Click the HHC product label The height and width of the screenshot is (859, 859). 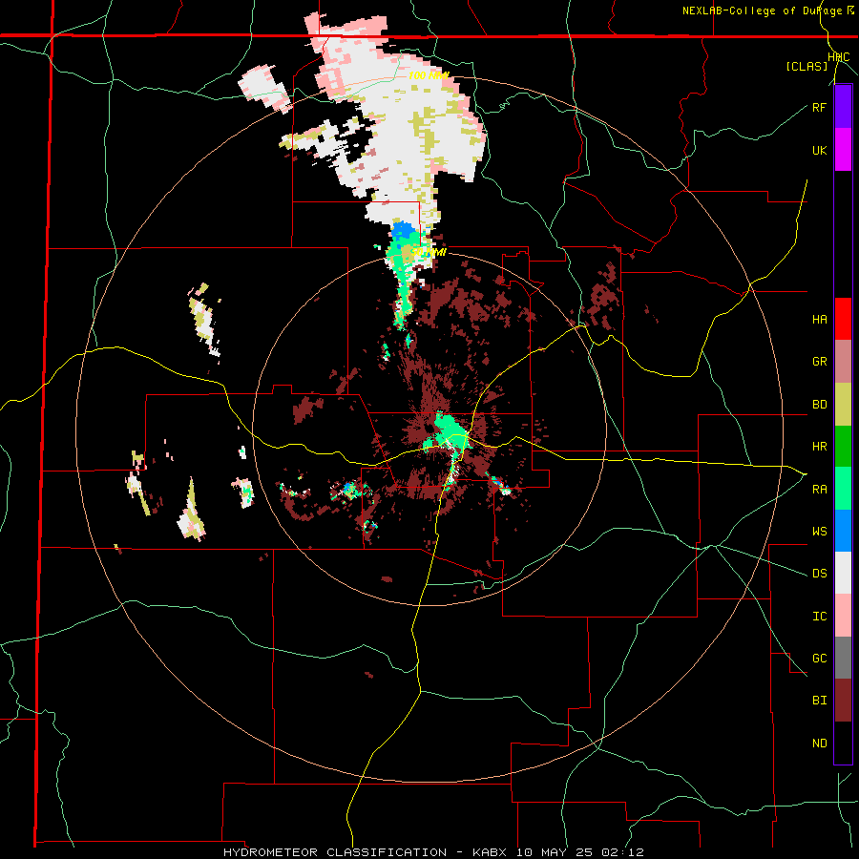coord(839,57)
